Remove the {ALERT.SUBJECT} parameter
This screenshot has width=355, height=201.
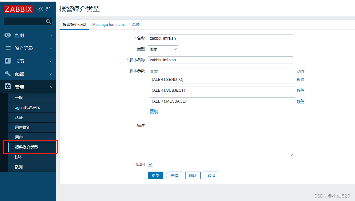pos(301,90)
